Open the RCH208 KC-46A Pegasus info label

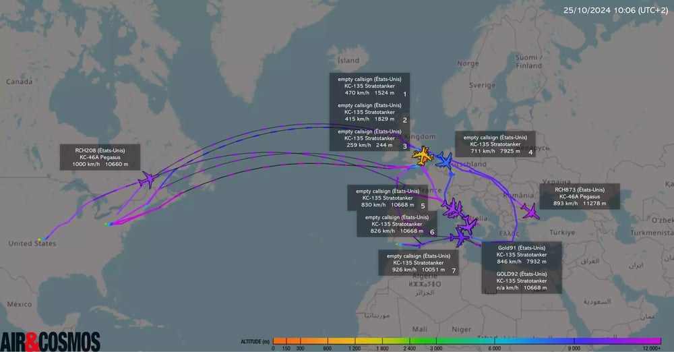[x=100, y=157]
